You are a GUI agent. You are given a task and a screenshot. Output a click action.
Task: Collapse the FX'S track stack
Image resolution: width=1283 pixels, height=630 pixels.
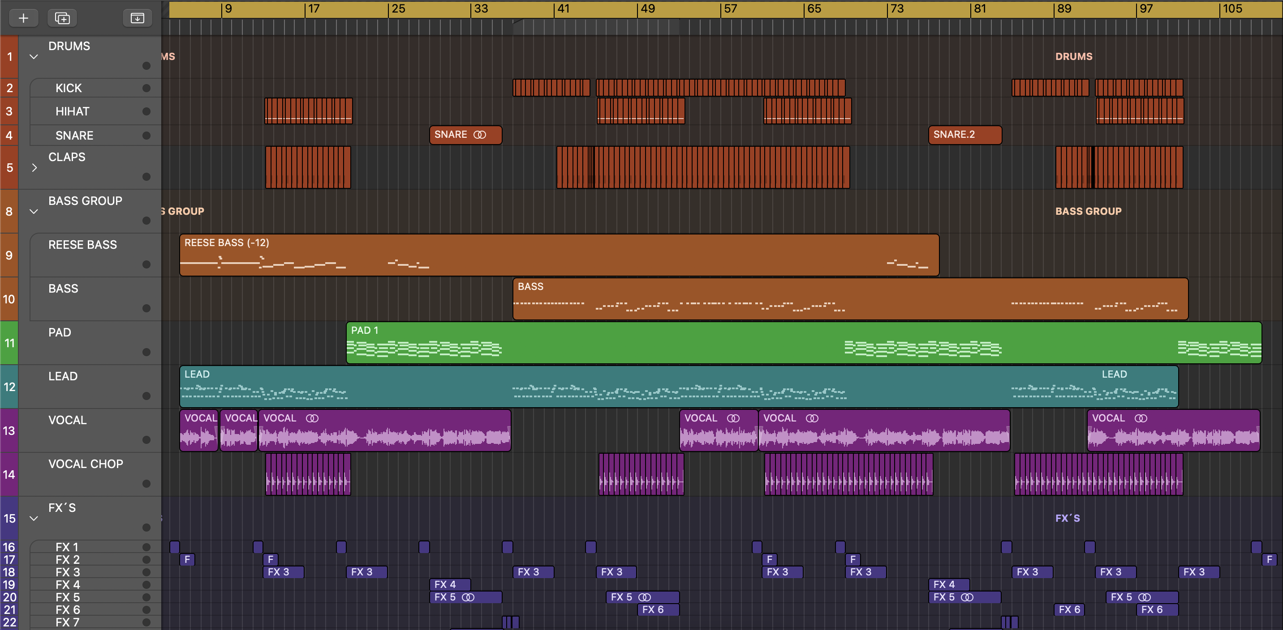point(34,519)
